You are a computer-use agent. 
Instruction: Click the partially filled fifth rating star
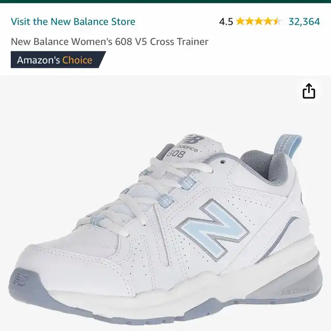(277, 21)
